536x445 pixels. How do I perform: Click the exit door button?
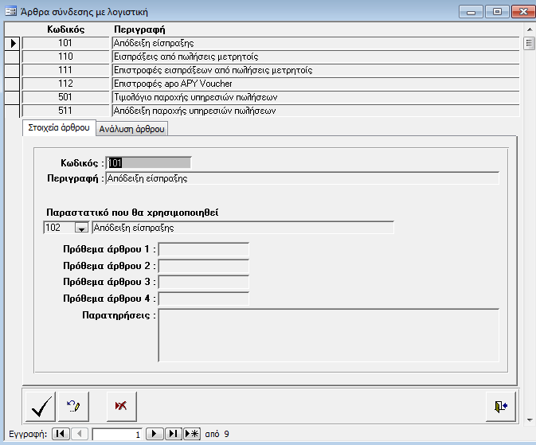[x=501, y=406]
